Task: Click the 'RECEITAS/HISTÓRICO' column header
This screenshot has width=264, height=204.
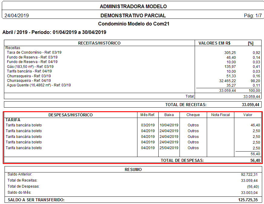Action: (99, 43)
